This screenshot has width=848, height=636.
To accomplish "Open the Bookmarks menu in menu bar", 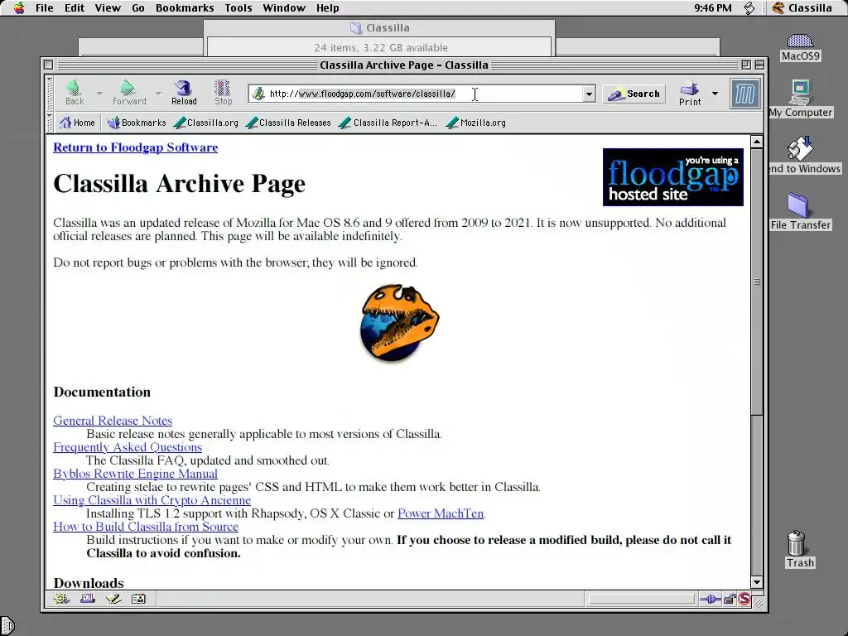I will tap(185, 7).
